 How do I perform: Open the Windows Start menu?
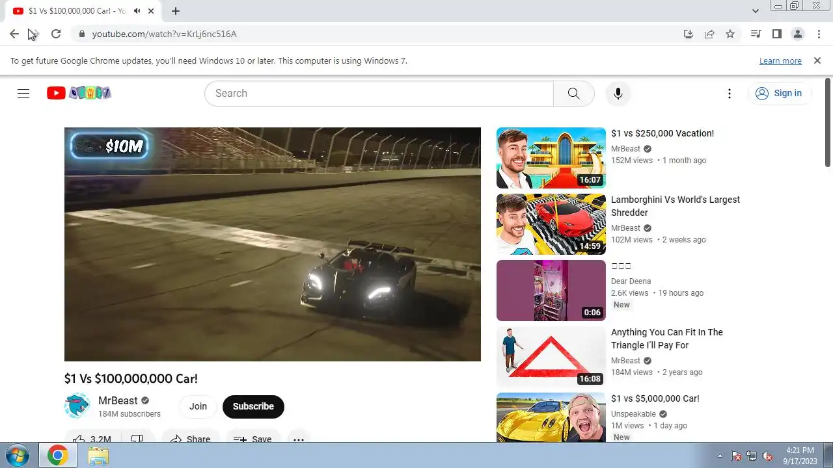[18, 456]
